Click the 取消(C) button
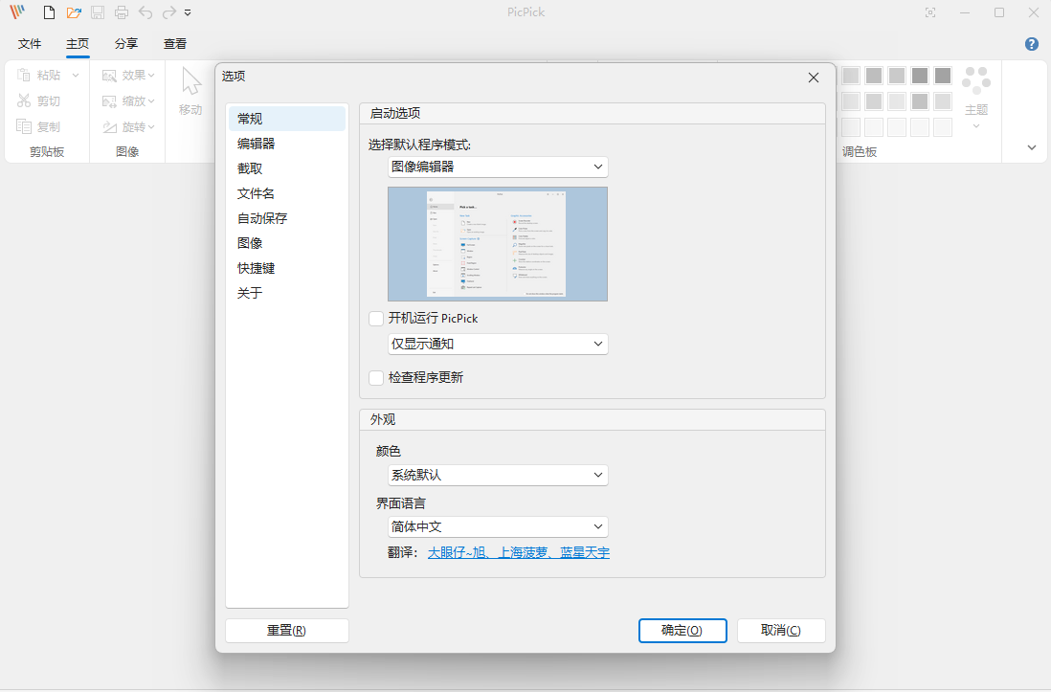 781,631
